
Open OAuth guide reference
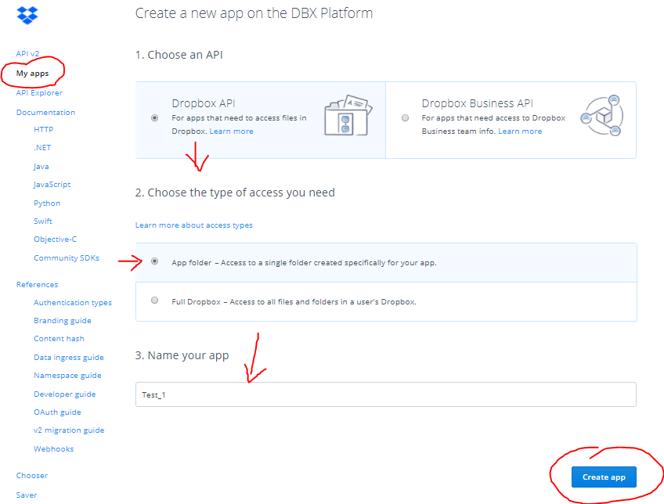point(57,412)
